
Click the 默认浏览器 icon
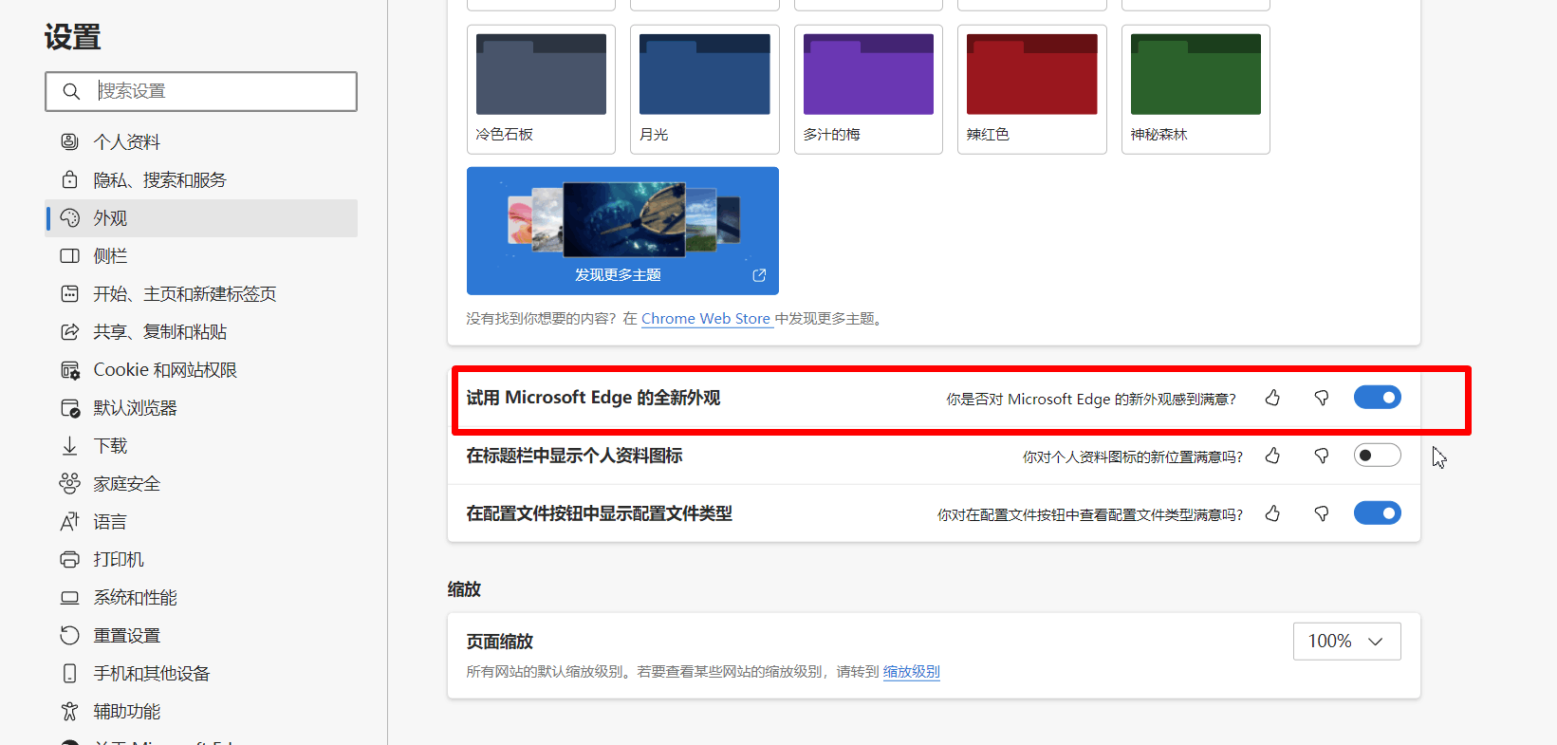click(x=69, y=407)
